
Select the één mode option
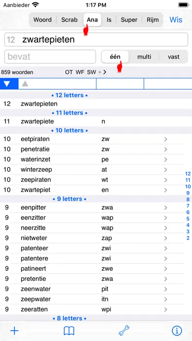115,57
